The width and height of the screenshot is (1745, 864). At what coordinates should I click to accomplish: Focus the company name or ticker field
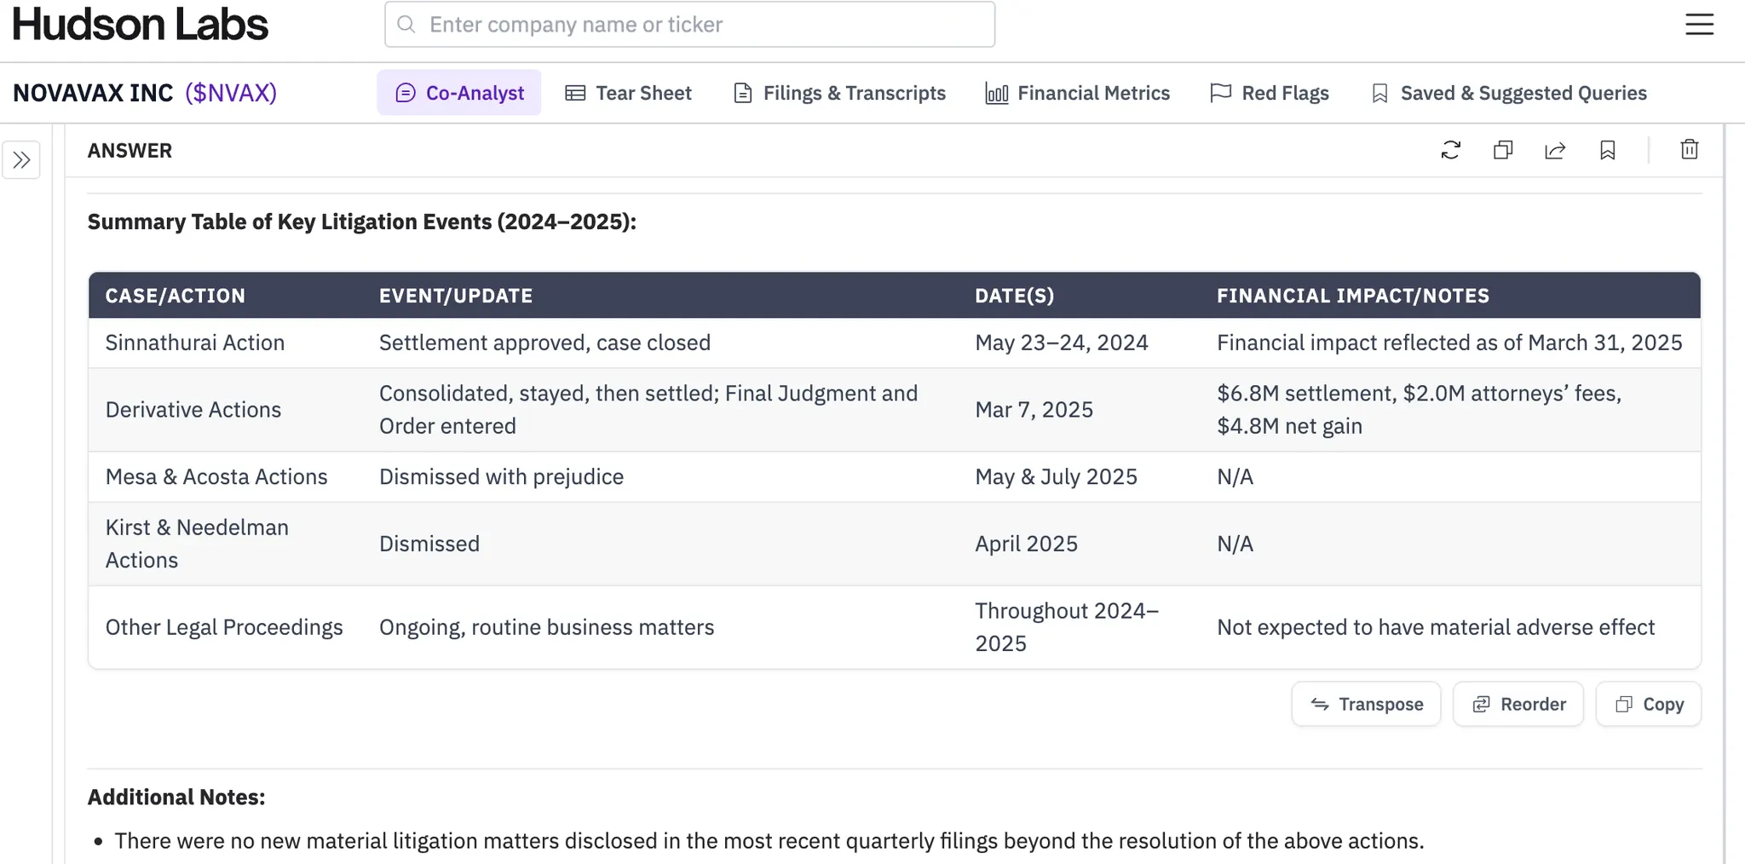pyautogui.click(x=707, y=25)
